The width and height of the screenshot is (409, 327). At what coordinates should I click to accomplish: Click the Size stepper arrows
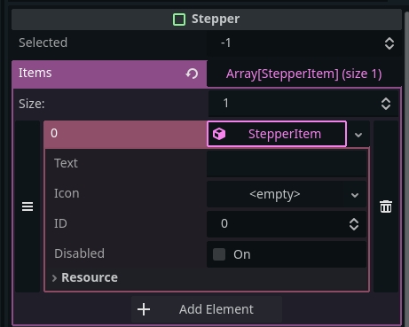click(386, 104)
